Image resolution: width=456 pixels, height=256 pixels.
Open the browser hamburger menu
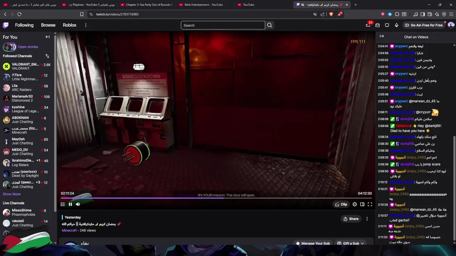click(451, 14)
